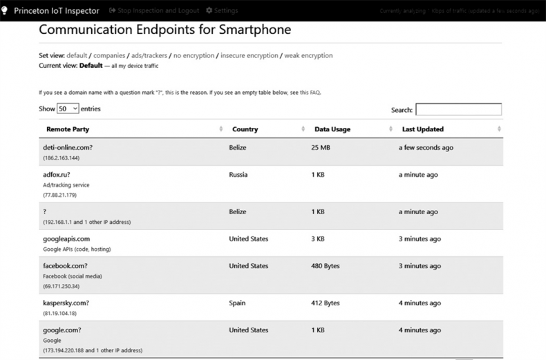Click the deti-online.com table row
546x360 pixels.
click(x=271, y=152)
